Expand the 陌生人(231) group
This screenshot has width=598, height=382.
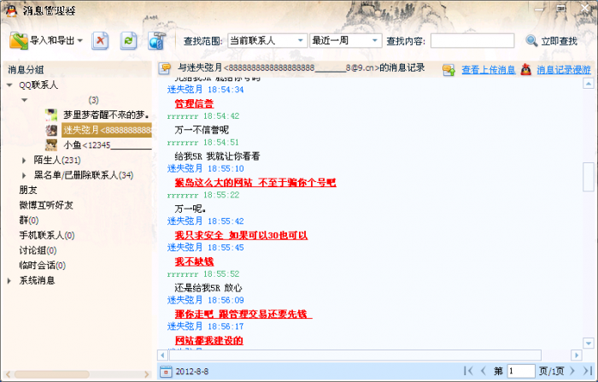click(24, 161)
